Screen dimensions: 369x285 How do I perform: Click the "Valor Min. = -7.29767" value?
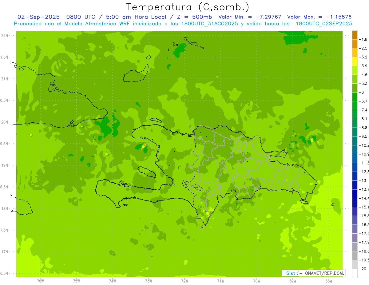250,17
